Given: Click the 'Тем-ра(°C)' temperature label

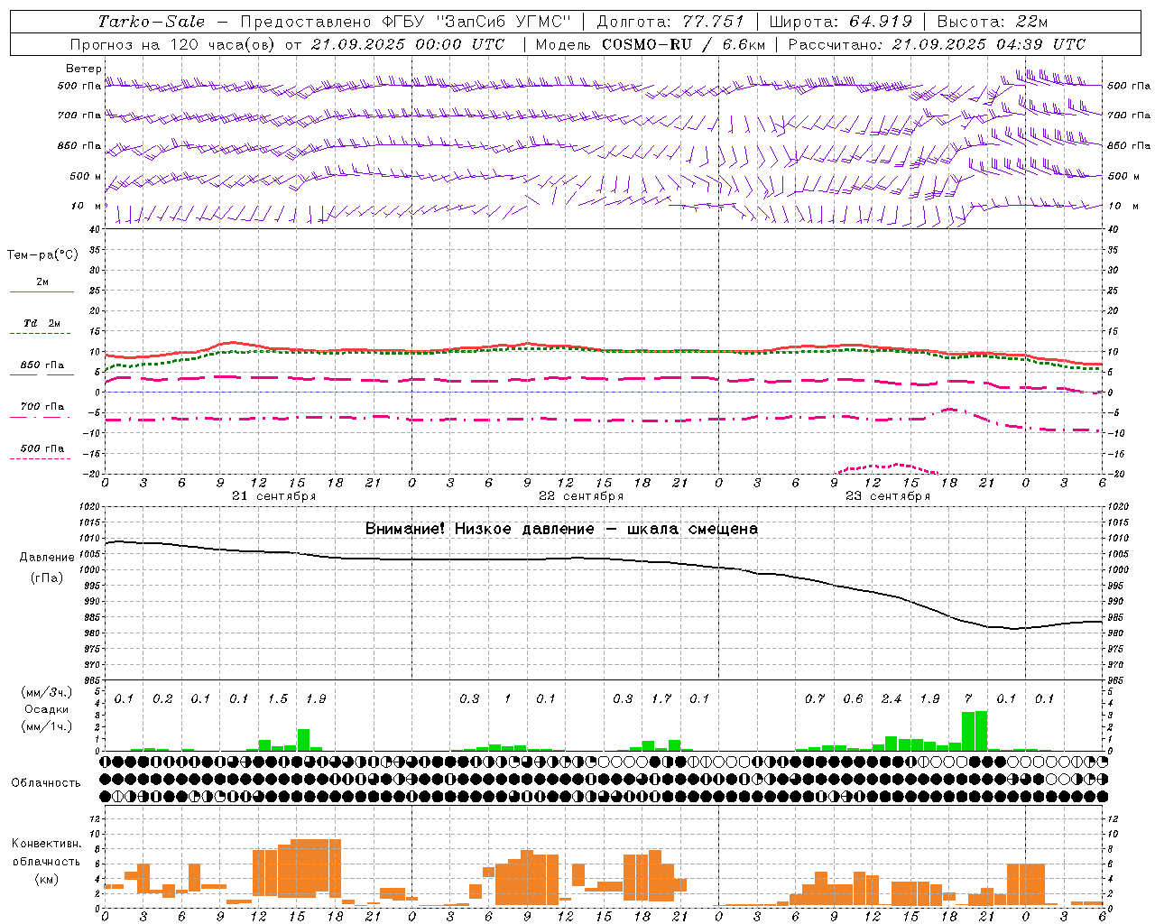Looking at the screenshot, I should point(42,255).
